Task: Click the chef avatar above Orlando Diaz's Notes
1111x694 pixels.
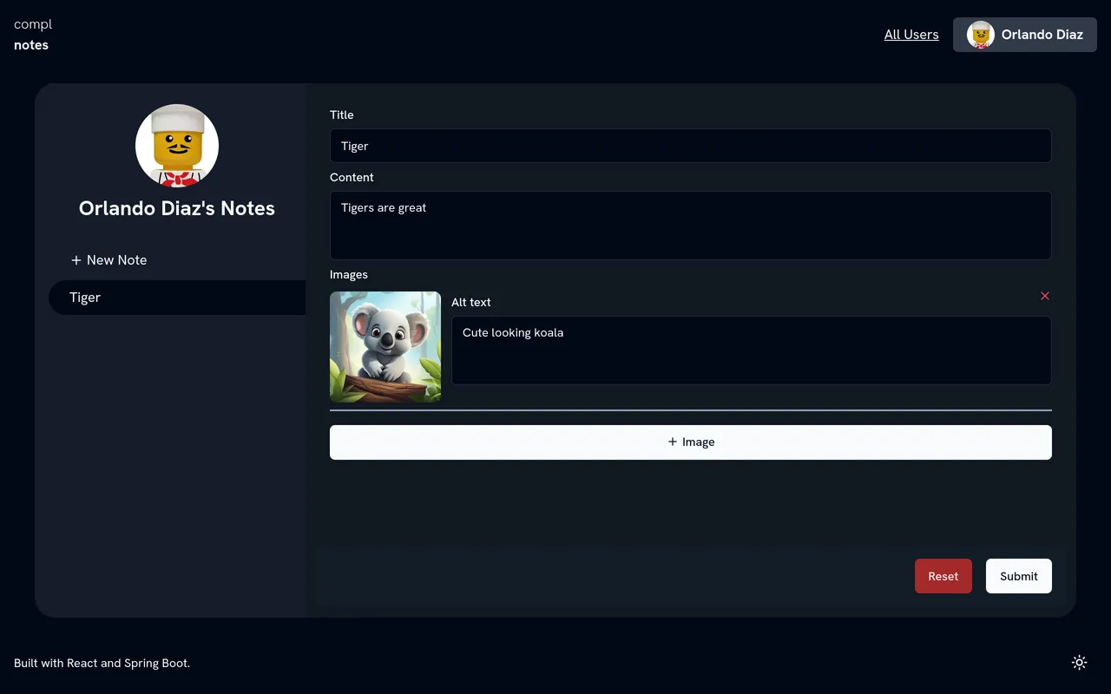Action: click(176, 145)
